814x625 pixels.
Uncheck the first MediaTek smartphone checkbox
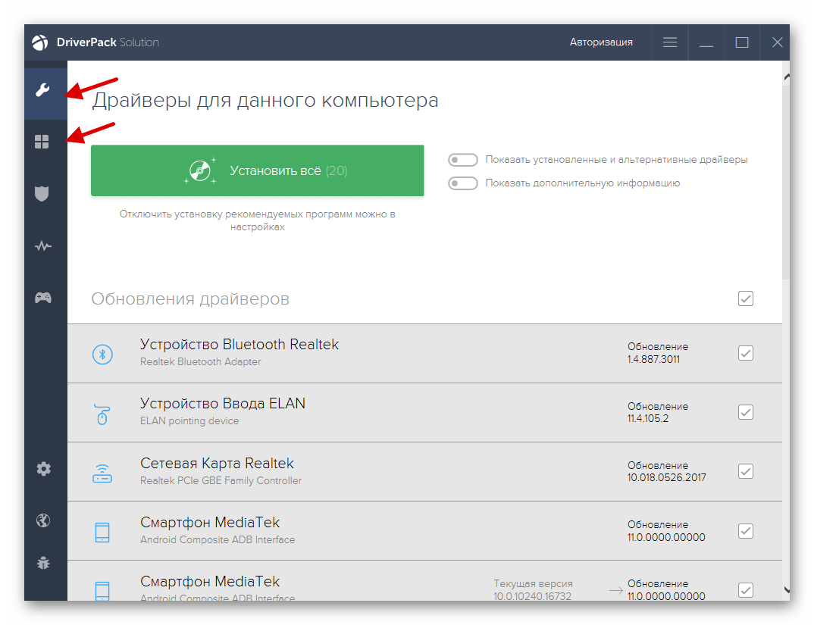pos(746,531)
